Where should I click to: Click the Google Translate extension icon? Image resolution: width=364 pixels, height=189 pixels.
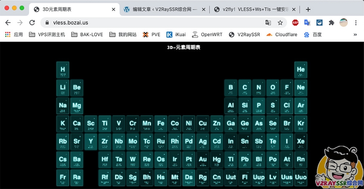click(307, 23)
